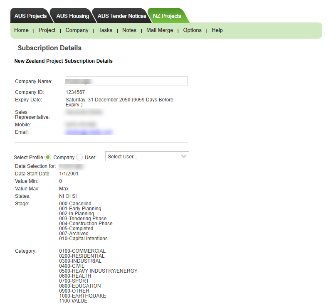
Task: Click the Data Start Date value 1/1/2001
Action: [69, 174]
